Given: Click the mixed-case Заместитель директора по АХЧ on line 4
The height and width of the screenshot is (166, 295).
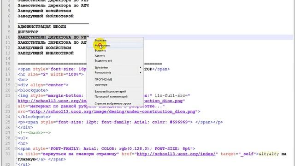Looking at the screenshot, I should [x=53, y=6].
